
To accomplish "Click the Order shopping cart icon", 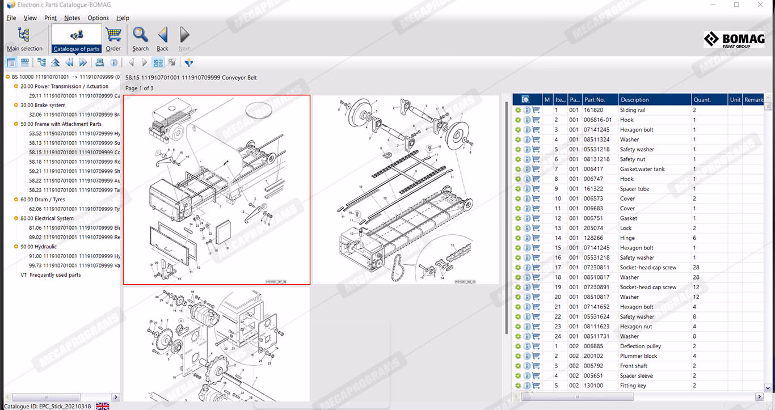I will tap(113, 39).
